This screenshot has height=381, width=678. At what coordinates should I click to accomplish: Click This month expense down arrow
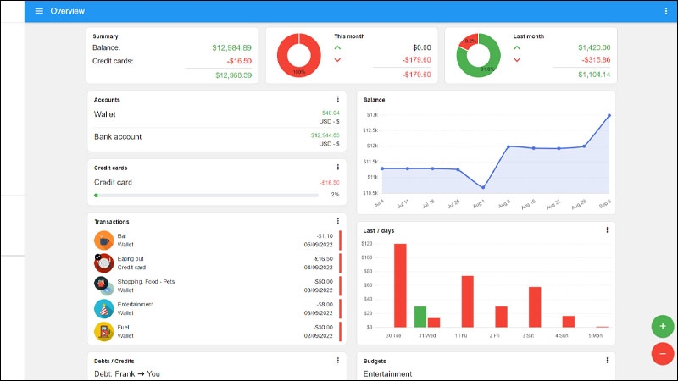(x=337, y=60)
